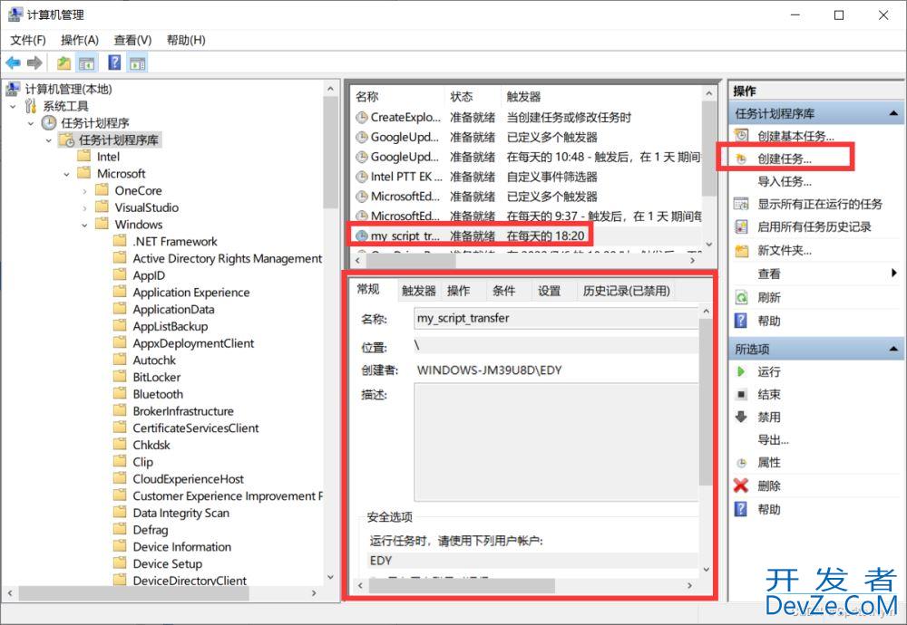
Task: Open the 帮助(H) menu
Action: (186, 40)
